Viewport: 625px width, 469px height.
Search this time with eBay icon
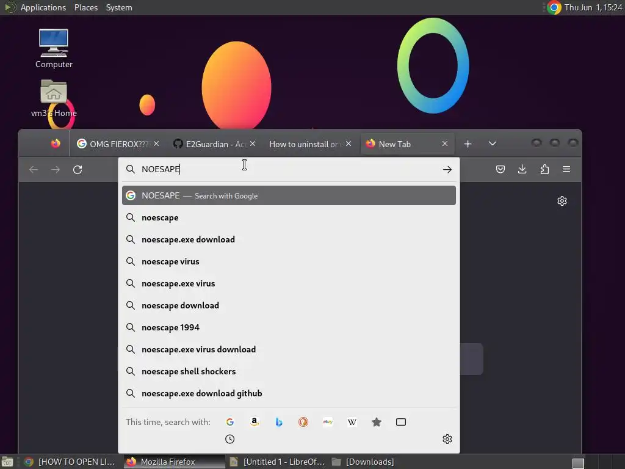coord(328,422)
